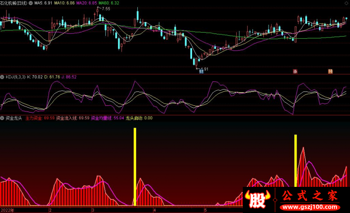Image resolution: width=350 pixels, height=213 pixels.
Task: Open the main chart indicator dropdown arrow
Action: coord(31,3)
